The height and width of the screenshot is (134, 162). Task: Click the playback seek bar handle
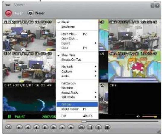coord(84,121)
